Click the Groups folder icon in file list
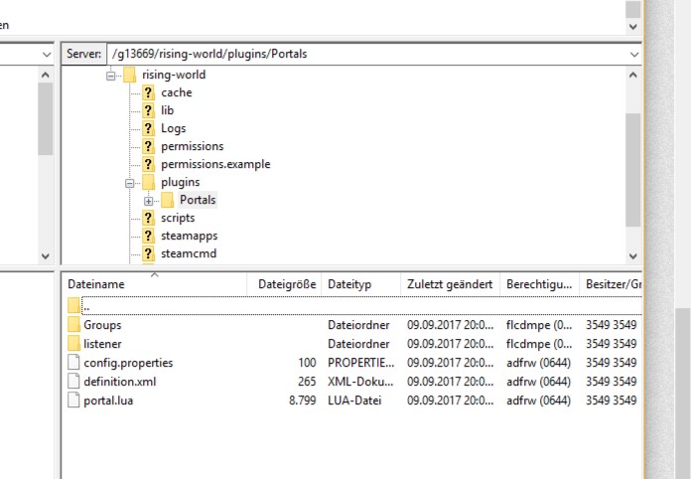691x479 pixels. pyautogui.click(x=73, y=325)
